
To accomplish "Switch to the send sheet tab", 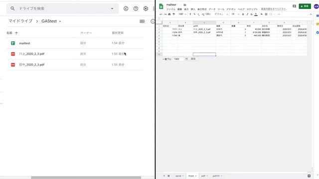I will tap(178, 176).
